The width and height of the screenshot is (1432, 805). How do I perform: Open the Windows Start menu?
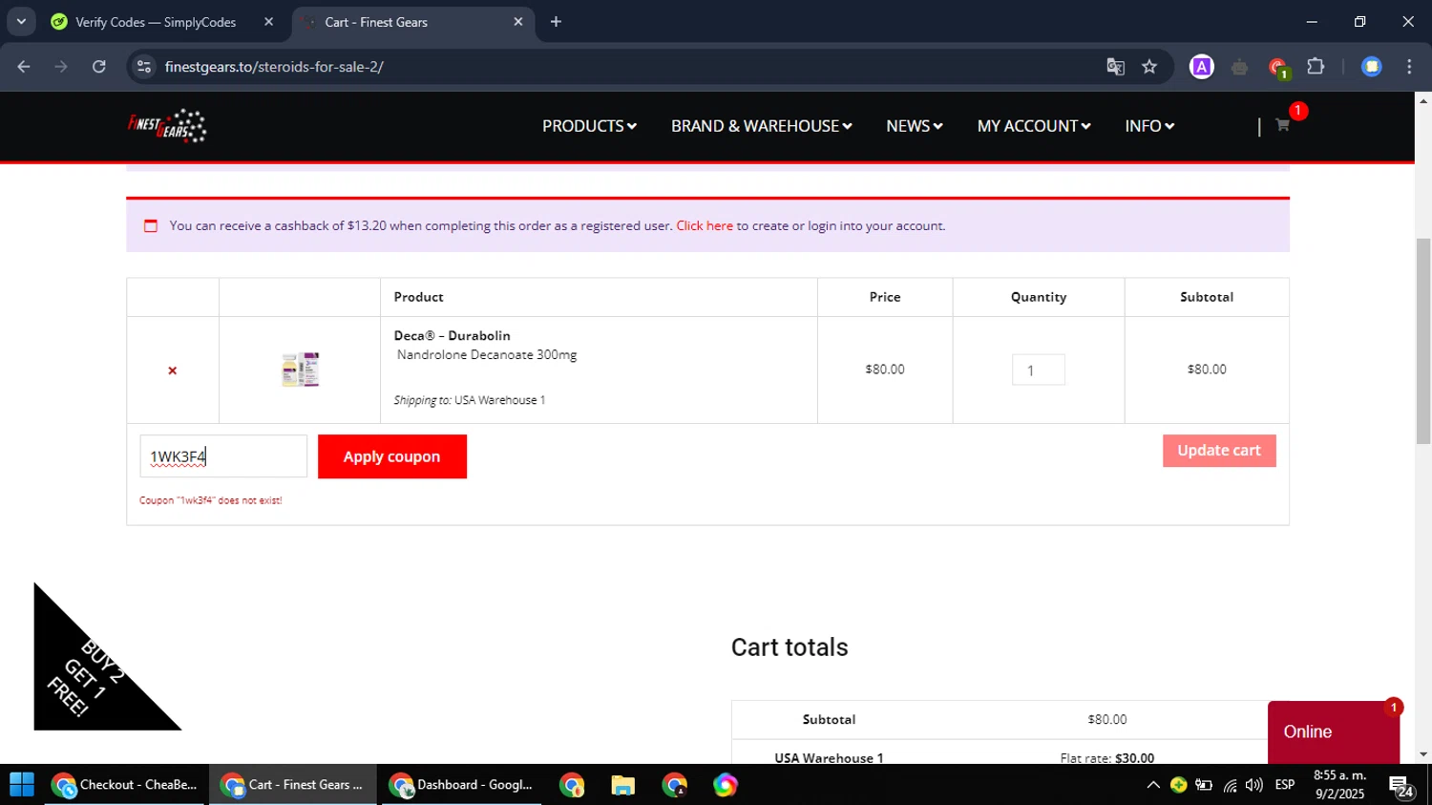coord(22,785)
